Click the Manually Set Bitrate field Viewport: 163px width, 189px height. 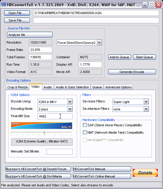pos(60,152)
